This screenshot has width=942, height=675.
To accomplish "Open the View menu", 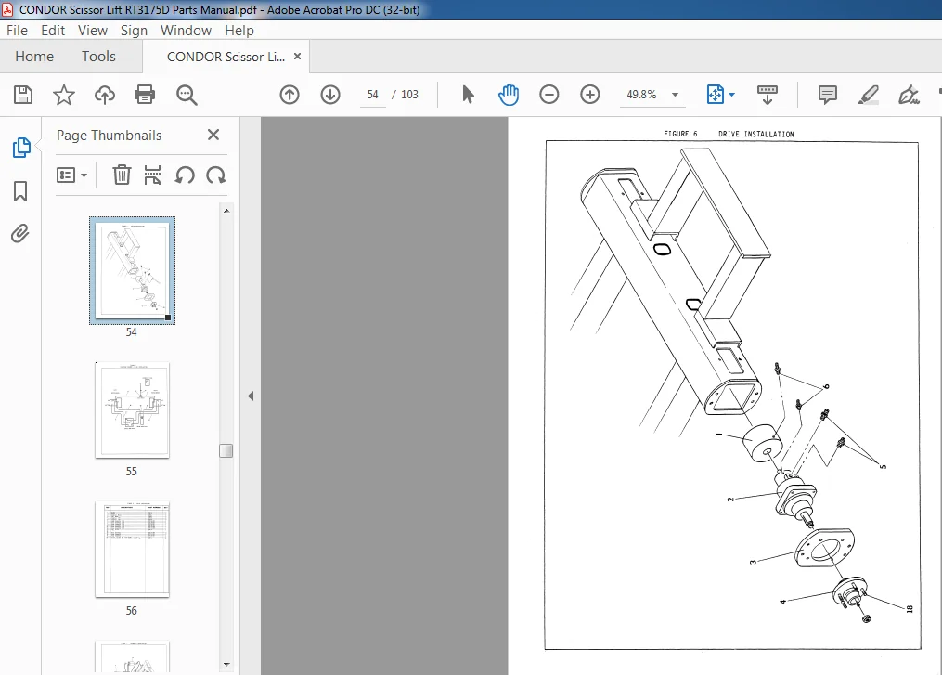I will click(x=93, y=30).
